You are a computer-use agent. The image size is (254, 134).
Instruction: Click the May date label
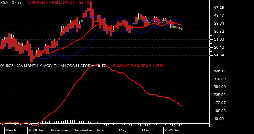[123, 130]
